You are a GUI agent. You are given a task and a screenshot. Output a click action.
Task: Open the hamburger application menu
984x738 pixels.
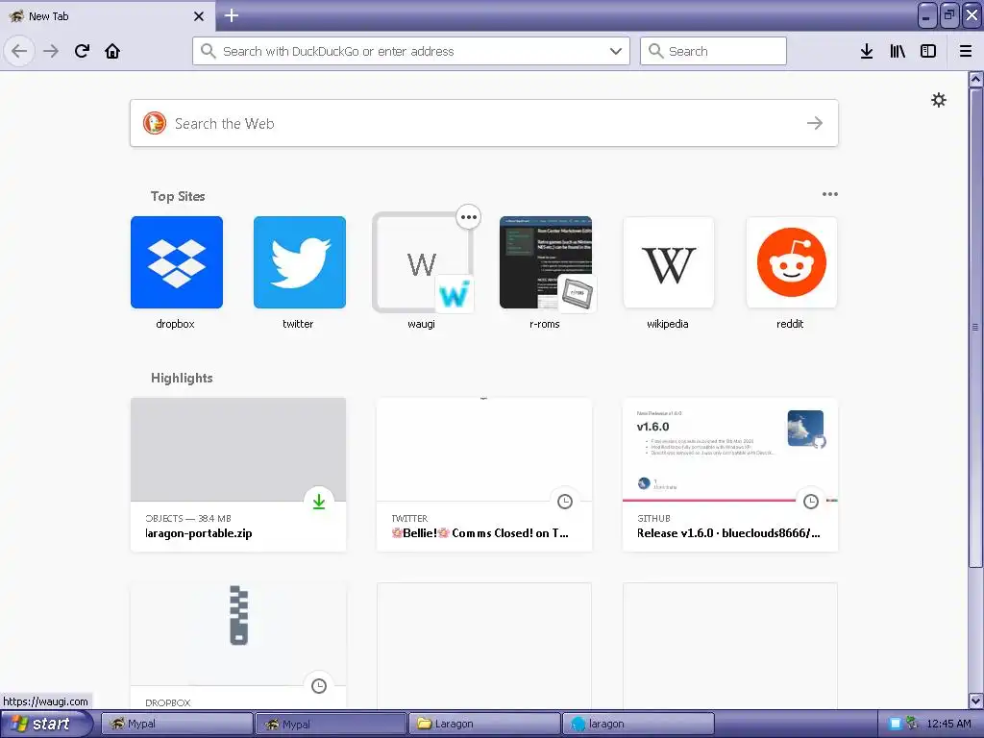point(966,51)
